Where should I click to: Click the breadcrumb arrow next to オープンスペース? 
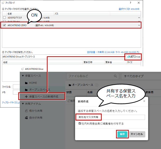coord(96,85)
